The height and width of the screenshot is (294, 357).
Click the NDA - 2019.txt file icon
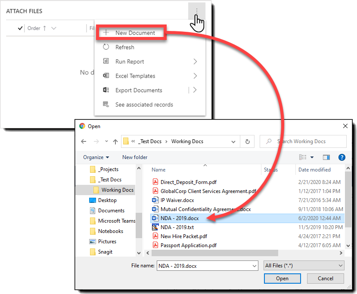[155, 227]
